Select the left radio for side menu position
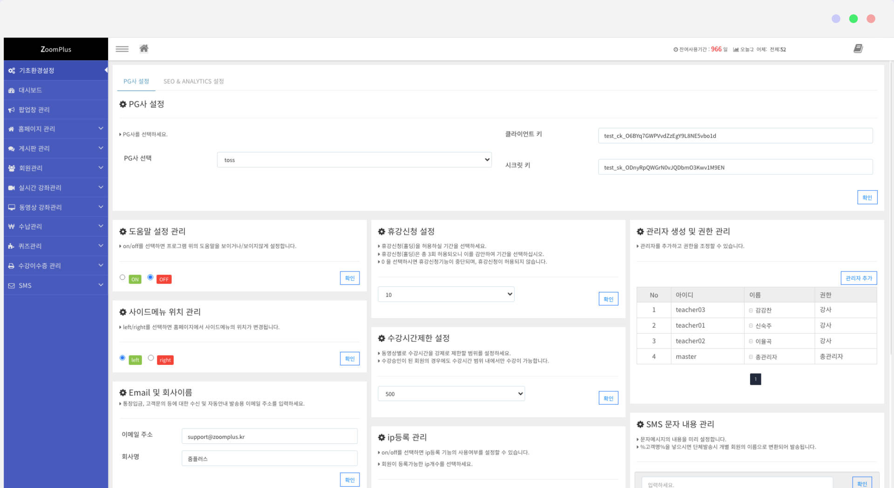This screenshot has height=488, width=894. [x=122, y=358]
